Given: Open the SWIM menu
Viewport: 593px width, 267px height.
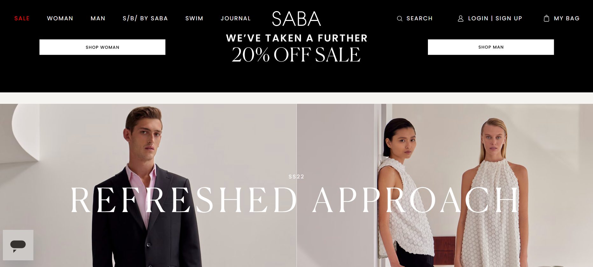Looking at the screenshot, I should tap(194, 18).
